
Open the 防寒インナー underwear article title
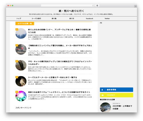click(59, 31)
